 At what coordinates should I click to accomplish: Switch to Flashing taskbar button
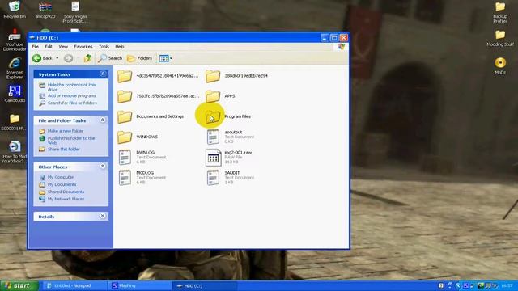[x=140, y=285]
